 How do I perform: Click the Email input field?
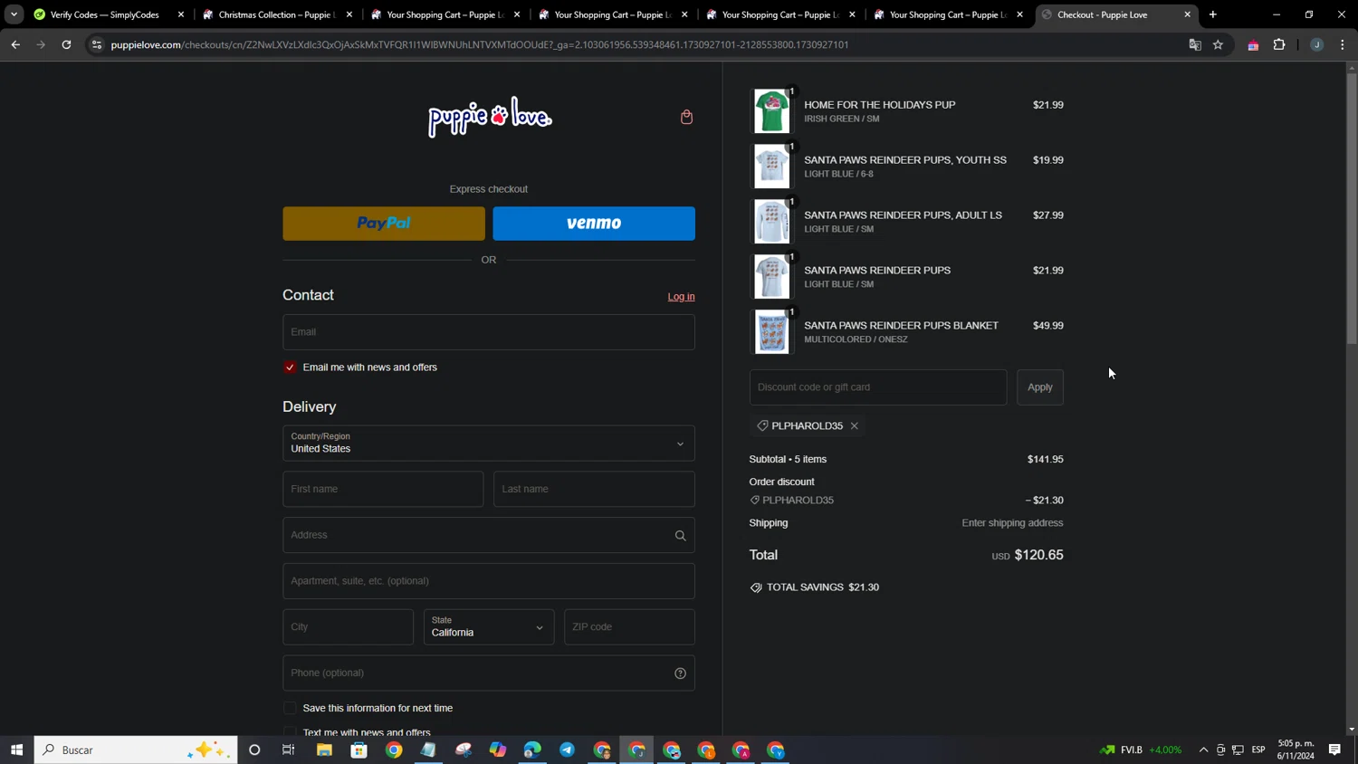pyautogui.click(x=489, y=332)
